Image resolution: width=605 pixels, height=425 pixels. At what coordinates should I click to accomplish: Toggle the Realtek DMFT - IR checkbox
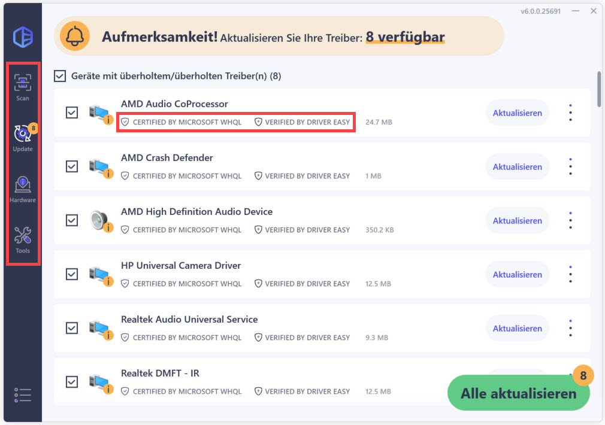[x=72, y=382]
